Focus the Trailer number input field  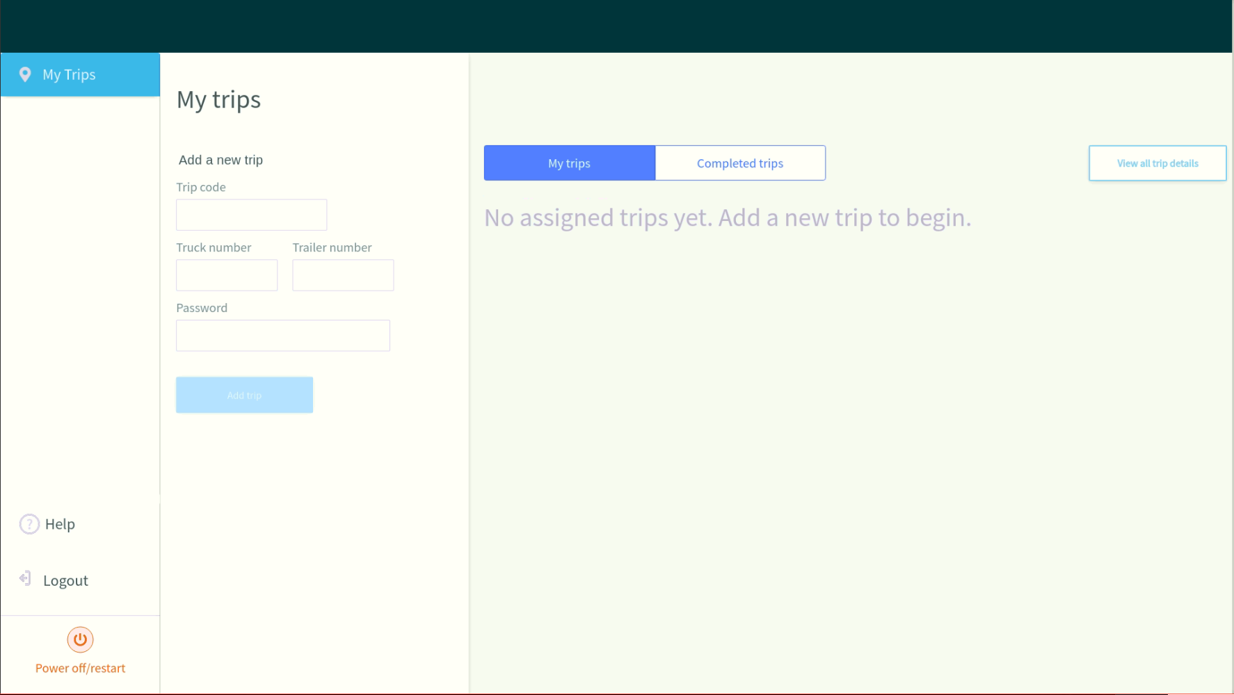pos(343,275)
